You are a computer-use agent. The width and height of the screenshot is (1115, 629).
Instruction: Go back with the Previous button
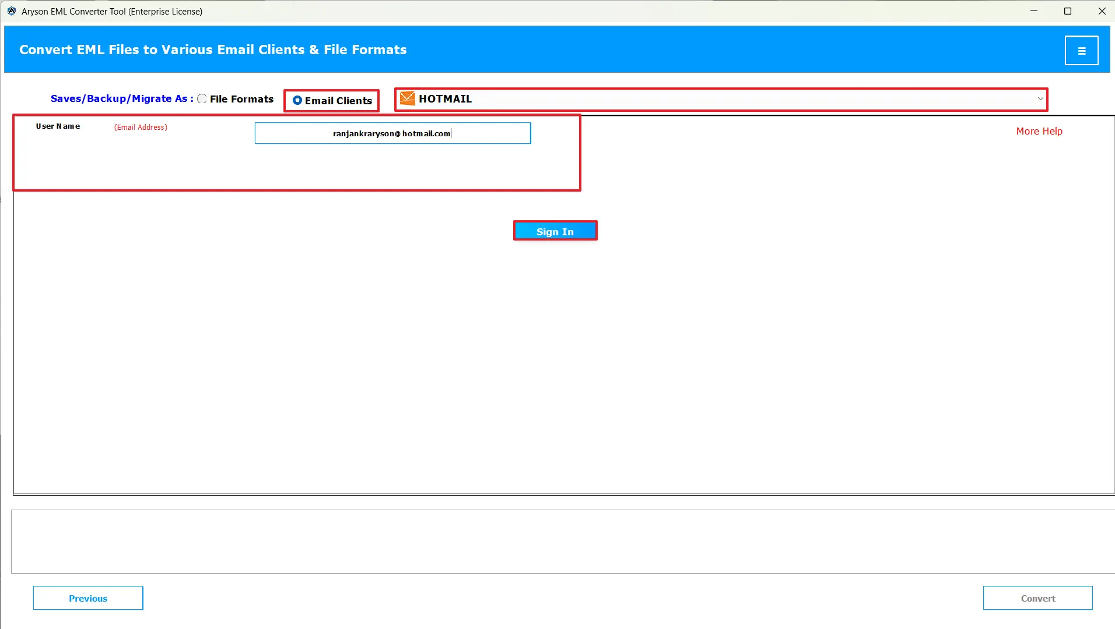pyautogui.click(x=88, y=598)
